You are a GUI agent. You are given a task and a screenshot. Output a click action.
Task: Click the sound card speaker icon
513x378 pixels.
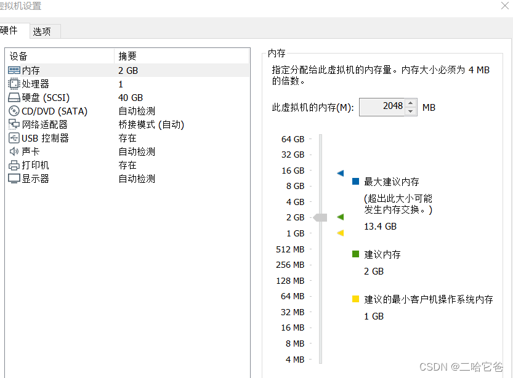tap(14, 151)
